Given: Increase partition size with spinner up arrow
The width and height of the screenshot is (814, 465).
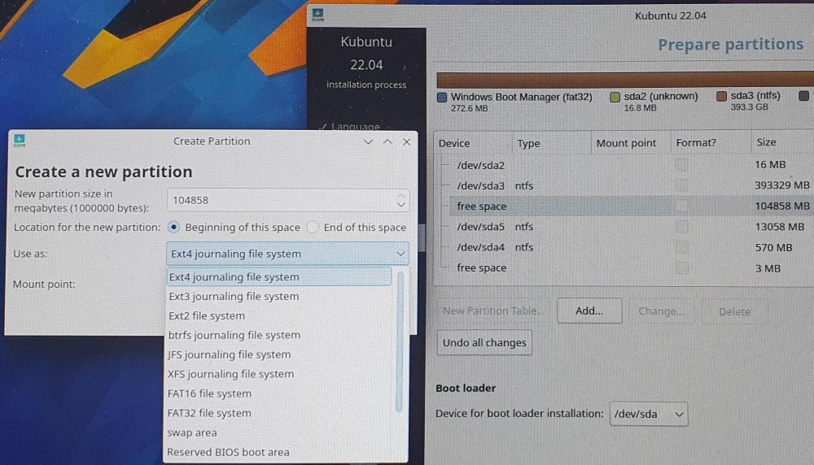Looking at the screenshot, I should [x=400, y=196].
